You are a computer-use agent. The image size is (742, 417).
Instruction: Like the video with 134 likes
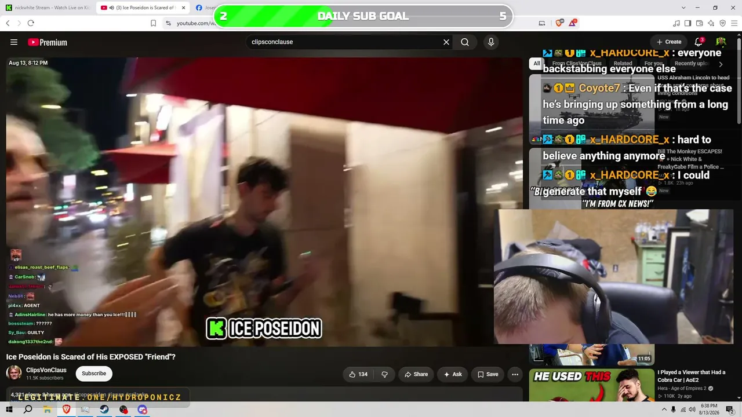(358, 374)
